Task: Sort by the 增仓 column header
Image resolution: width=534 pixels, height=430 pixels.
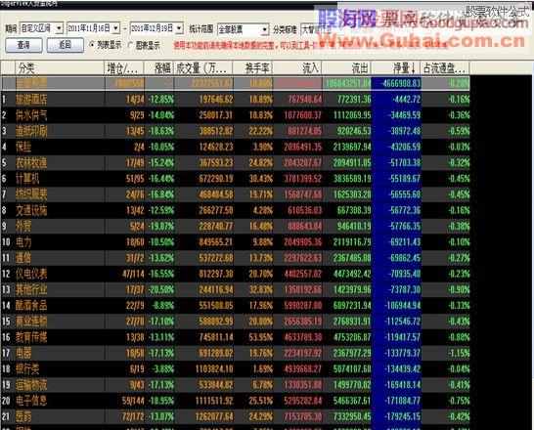Action: pyautogui.click(x=123, y=68)
